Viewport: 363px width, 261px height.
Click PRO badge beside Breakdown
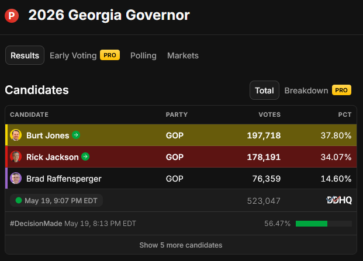click(341, 90)
